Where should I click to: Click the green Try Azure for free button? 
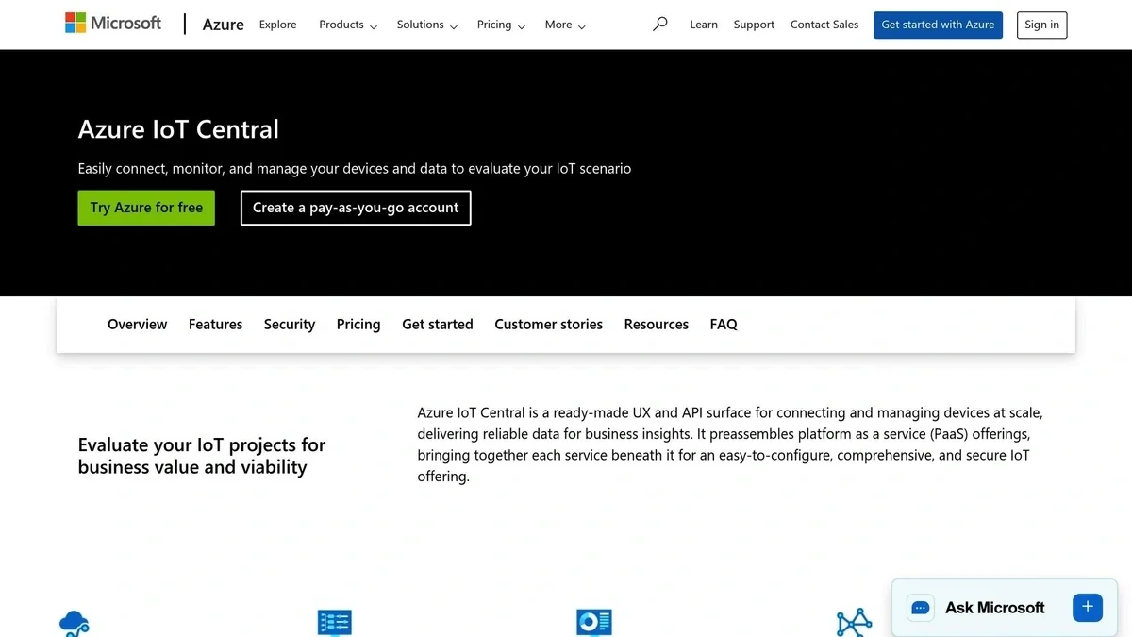click(x=146, y=208)
